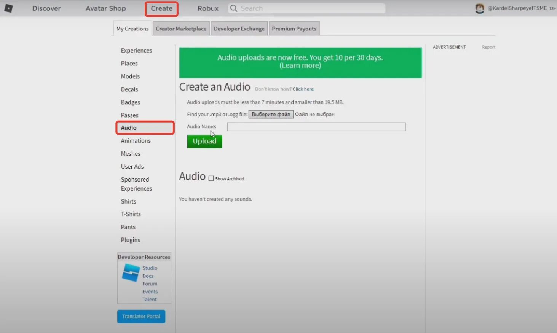This screenshot has height=333, width=557.
Task: Open the Avatar Shop menu
Action: (x=105, y=8)
